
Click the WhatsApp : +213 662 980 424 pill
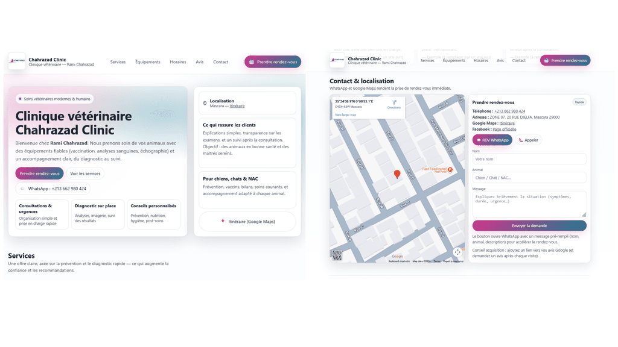(53, 189)
